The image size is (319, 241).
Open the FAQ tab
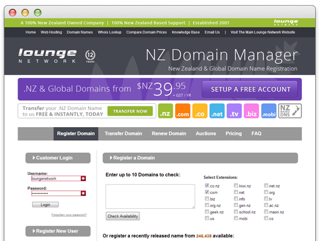[256, 133]
